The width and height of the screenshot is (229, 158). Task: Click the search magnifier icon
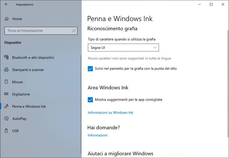tap(74, 31)
